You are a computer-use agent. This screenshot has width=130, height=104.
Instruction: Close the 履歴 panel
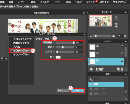[x=126, y=75]
